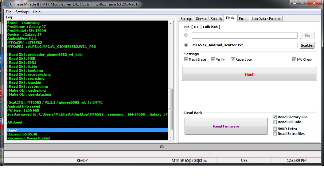The width and height of the screenshot is (324, 179).
Task: Switch to the Security tab
Action: pyautogui.click(x=216, y=19)
